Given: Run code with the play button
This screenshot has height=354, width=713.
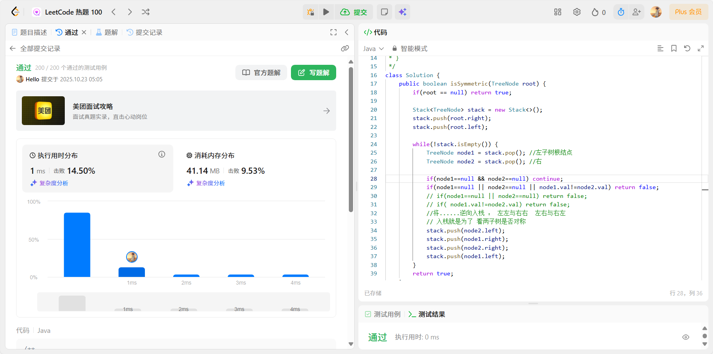Looking at the screenshot, I should (326, 12).
